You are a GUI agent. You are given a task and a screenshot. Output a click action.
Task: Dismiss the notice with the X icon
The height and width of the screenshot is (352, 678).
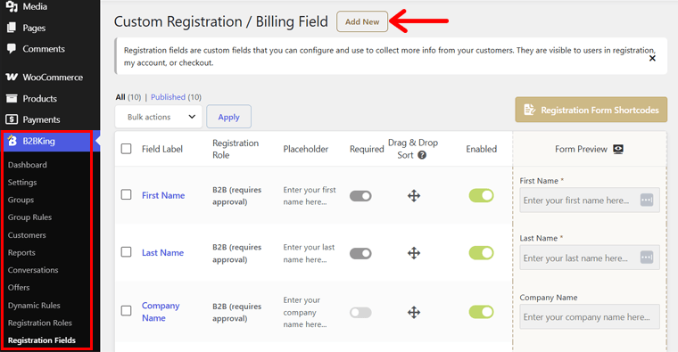pyautogui.click(x=652, y=58)
